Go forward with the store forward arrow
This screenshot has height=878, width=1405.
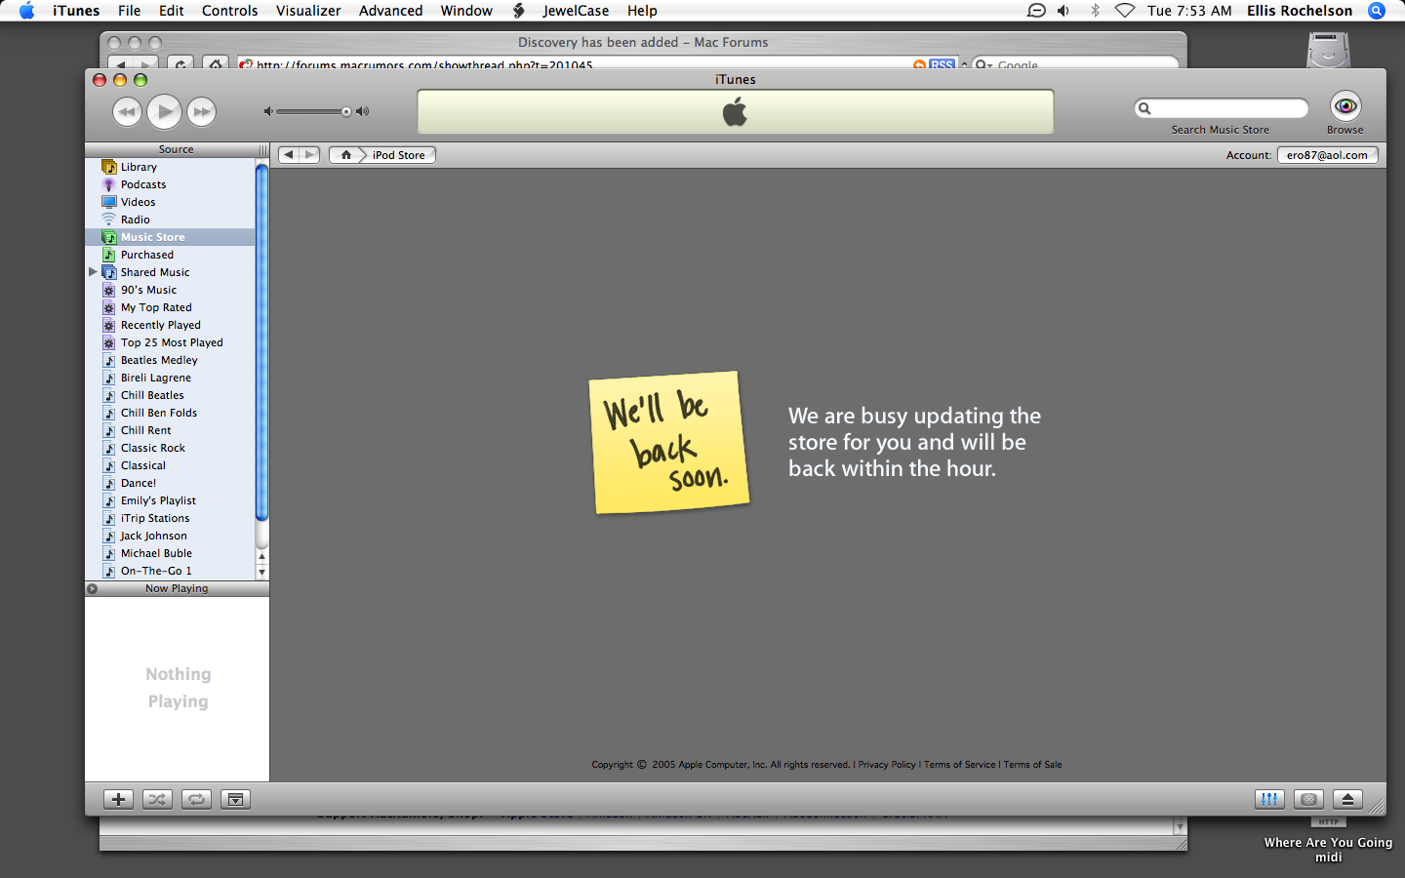(309, 155)
